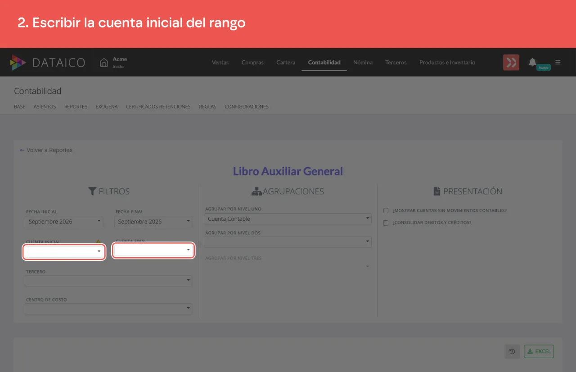Open the Fecha Inicial dropdown
576x372 pixels.
pyautogui.click(x=64, y=222)
